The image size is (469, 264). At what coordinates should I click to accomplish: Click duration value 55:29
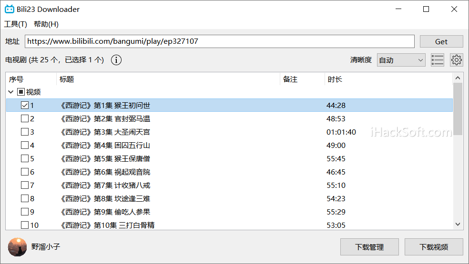336,212
